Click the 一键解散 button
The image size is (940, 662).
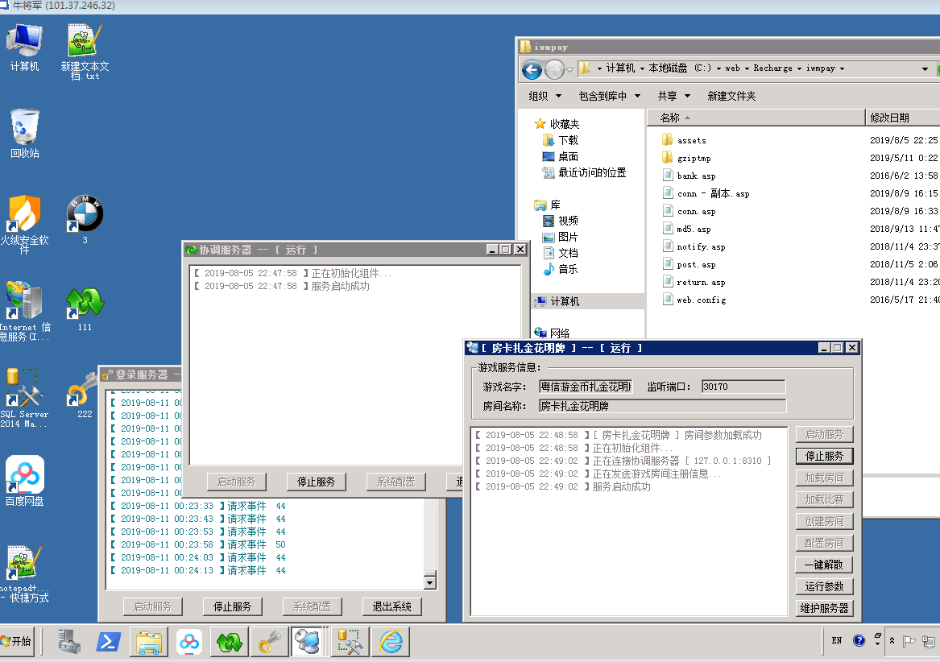point(824,565)
